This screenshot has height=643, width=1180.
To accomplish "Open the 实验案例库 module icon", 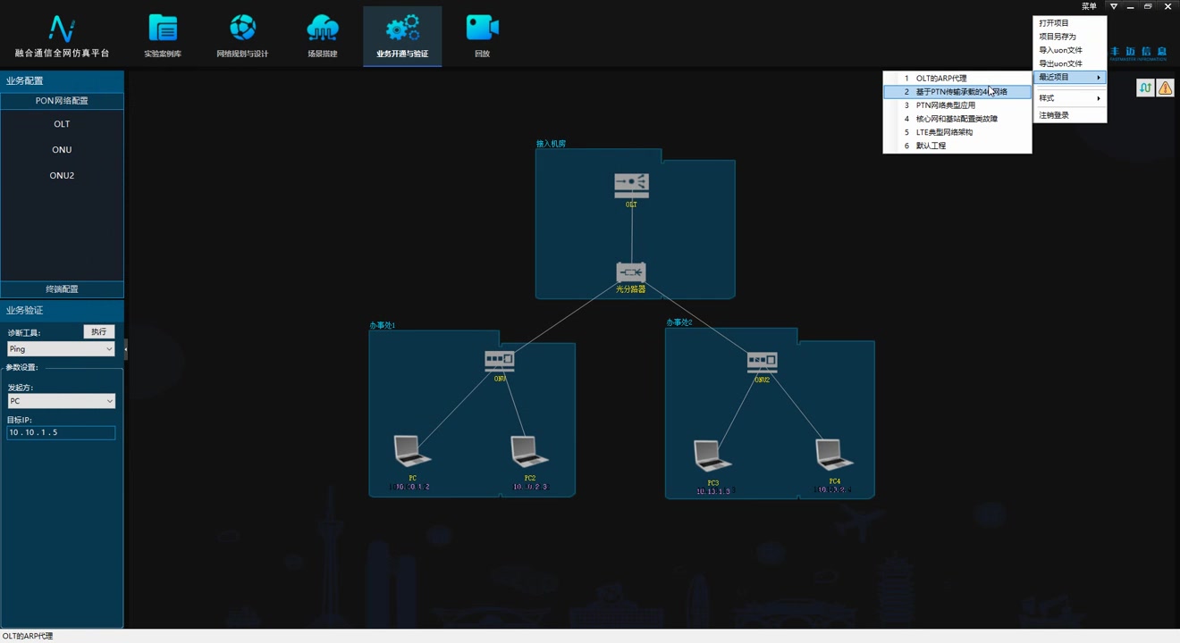I will point(163,29).
